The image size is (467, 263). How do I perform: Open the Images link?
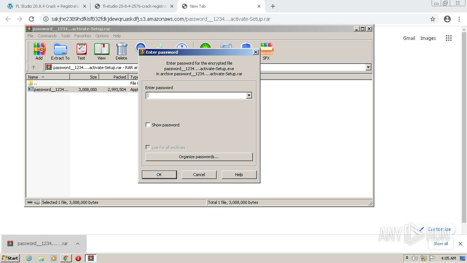[x=428, y=38]
